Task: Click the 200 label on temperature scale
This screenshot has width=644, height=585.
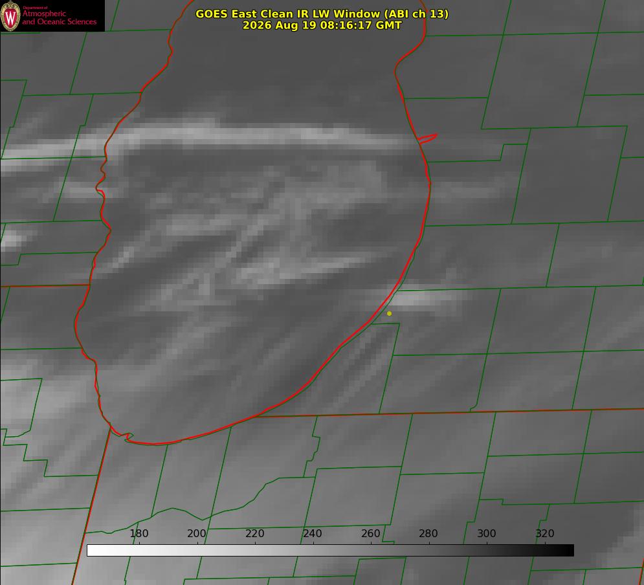Action: point(197,533)
